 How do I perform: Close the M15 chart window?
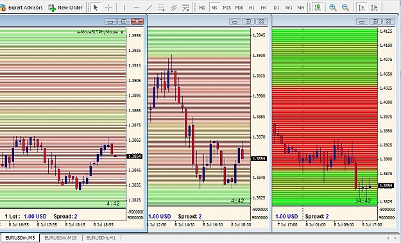tap(261, 21)
